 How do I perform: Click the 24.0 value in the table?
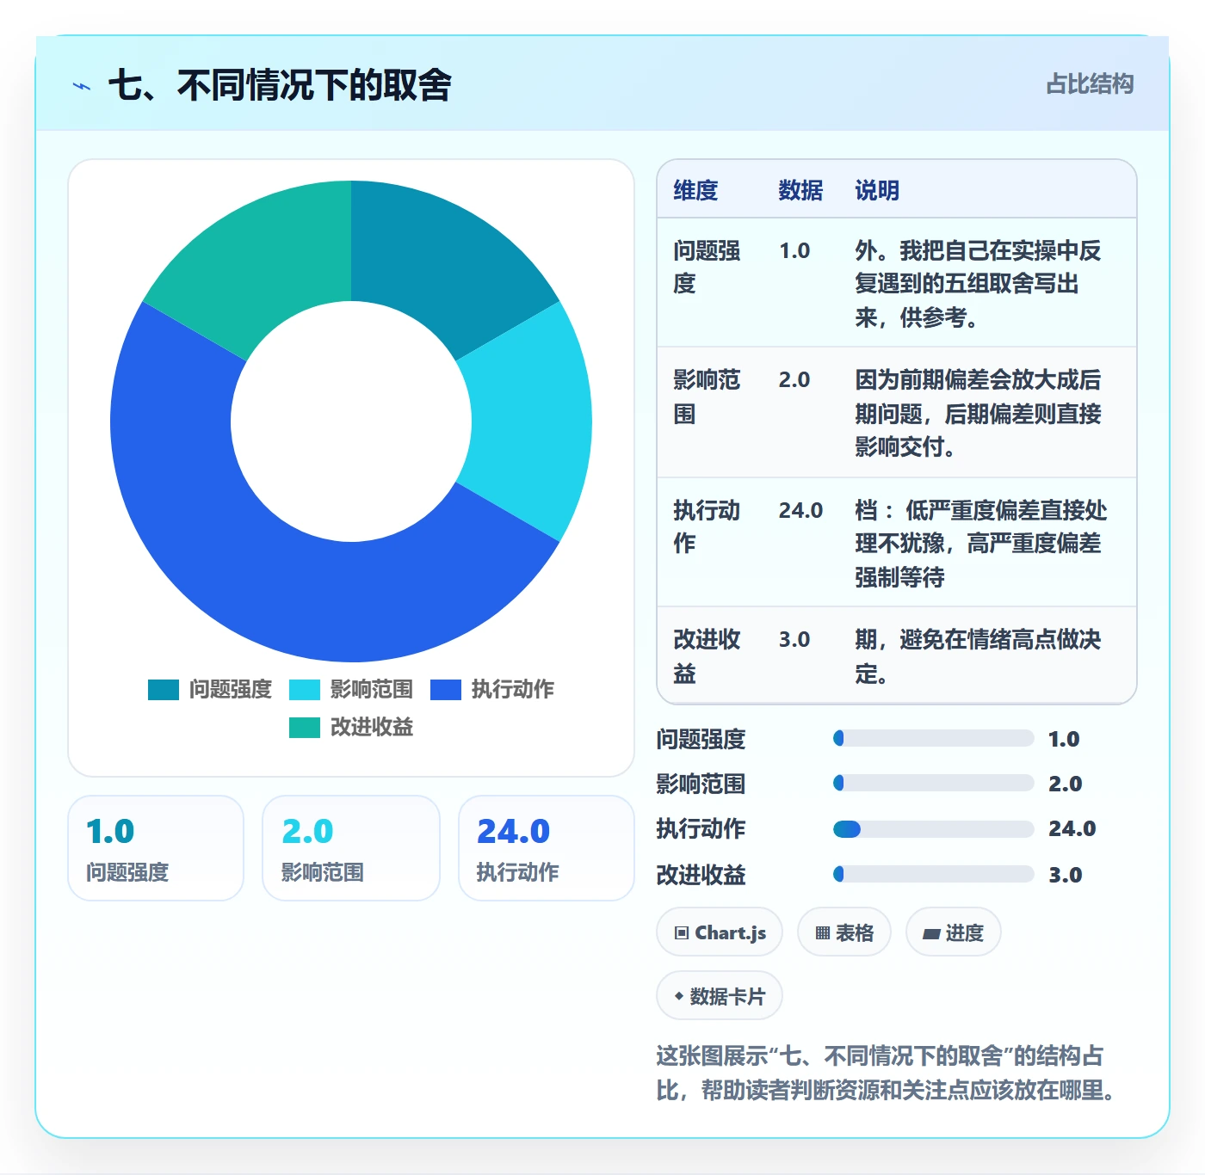click(800, 511)
